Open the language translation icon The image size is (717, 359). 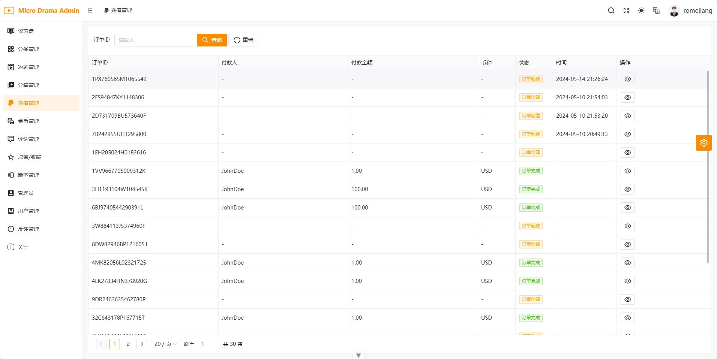click(656, 10)
